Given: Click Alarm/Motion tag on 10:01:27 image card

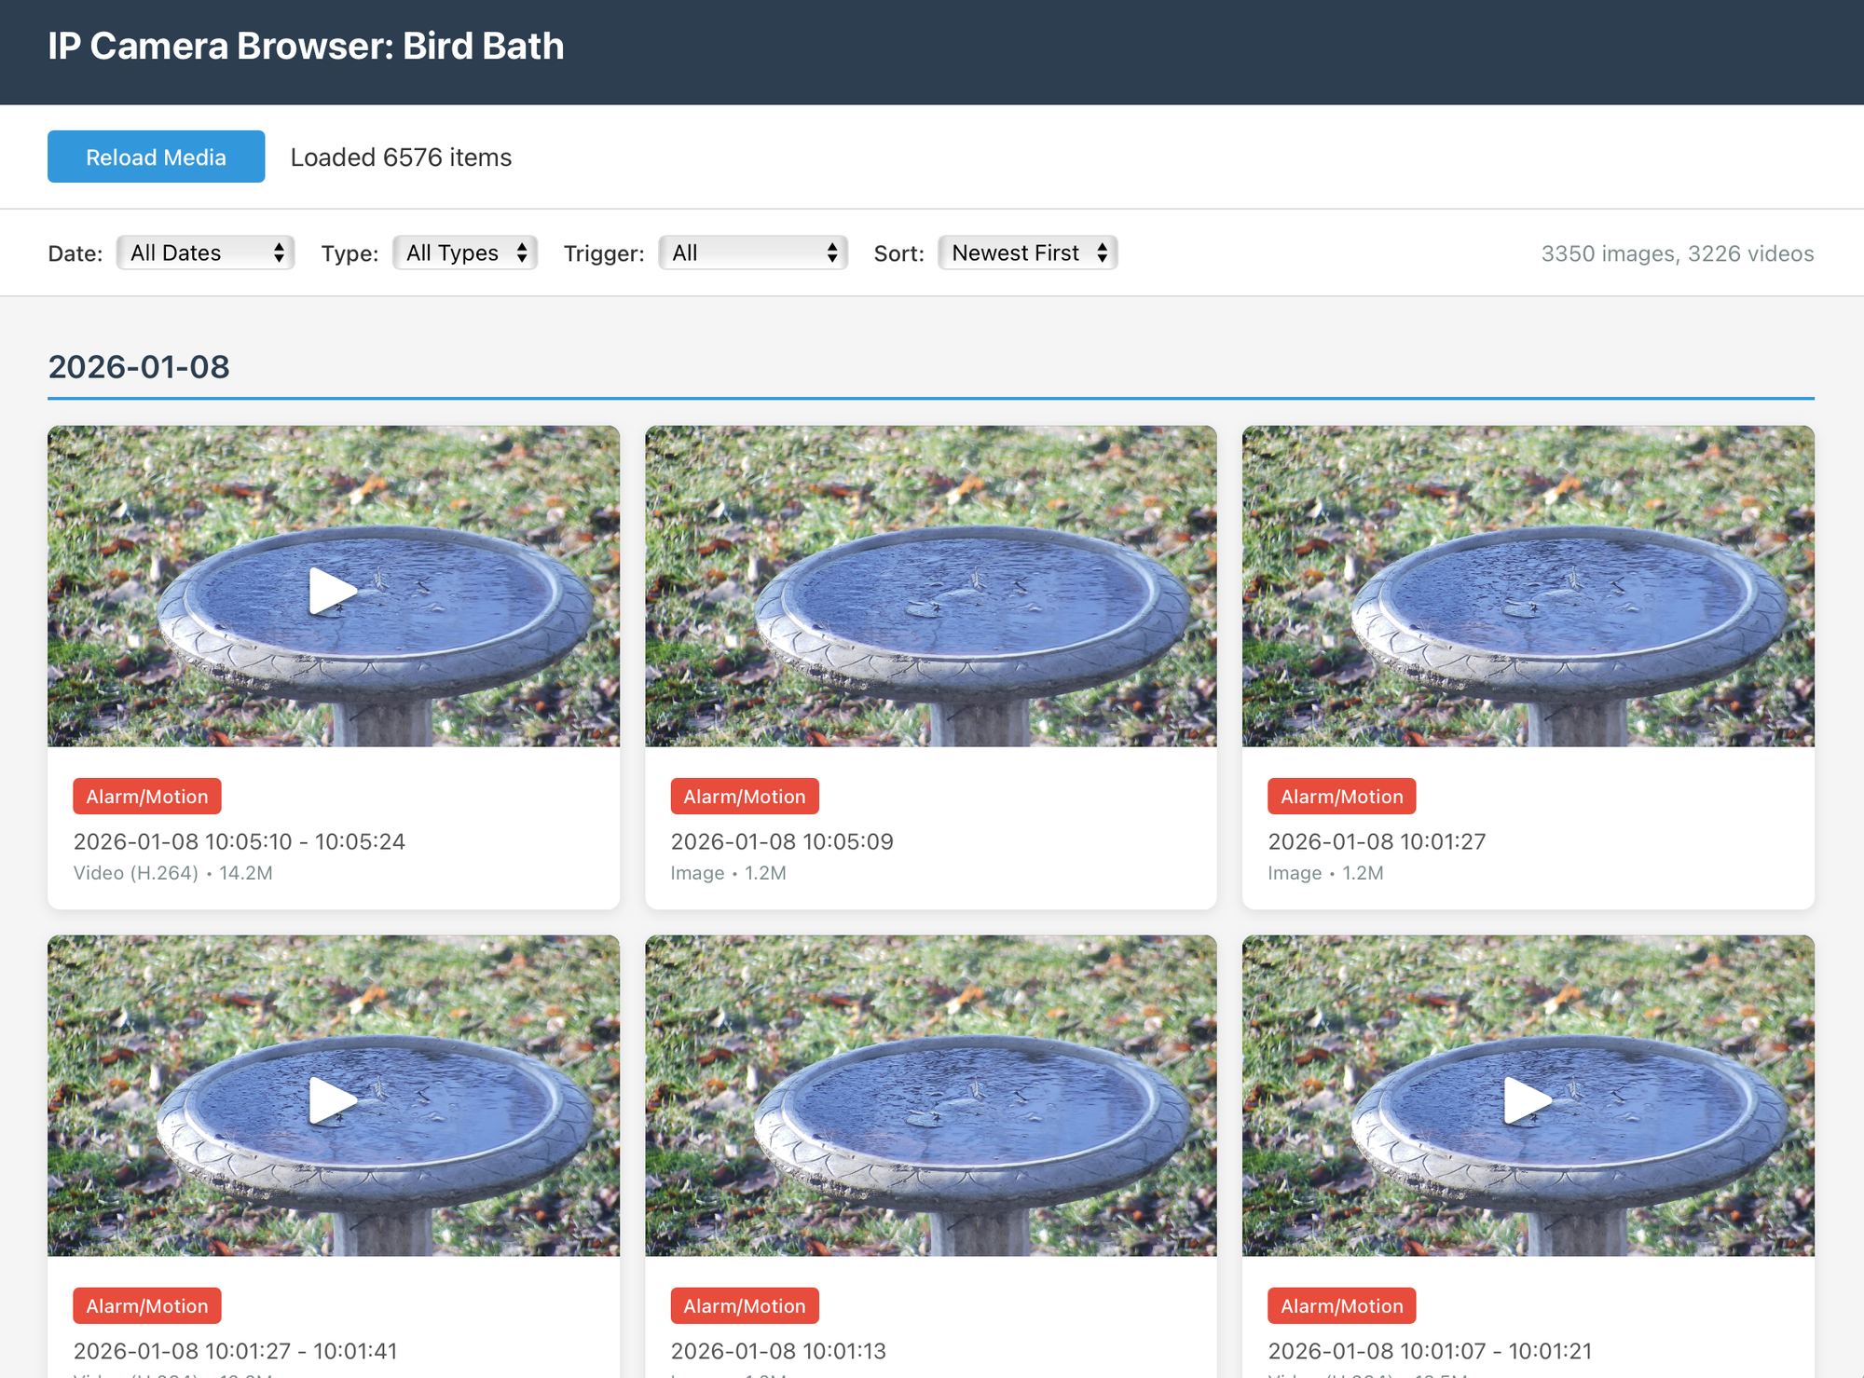Looking at the screenshot, I should [1341, 797].
